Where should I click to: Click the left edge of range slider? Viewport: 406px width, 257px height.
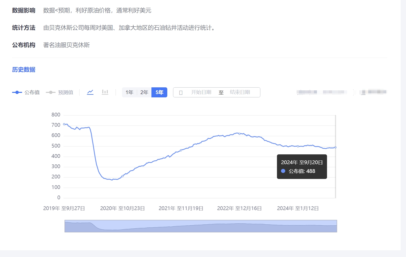click(x=65, y=226)
